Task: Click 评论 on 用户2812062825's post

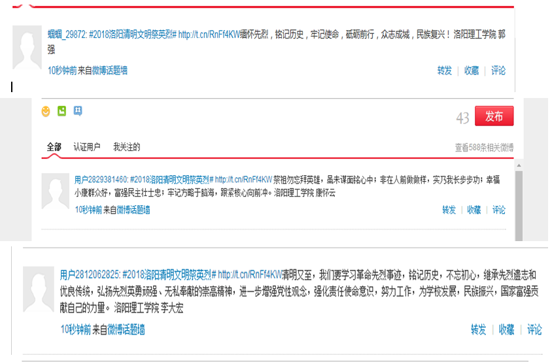Action: (534, 330)
